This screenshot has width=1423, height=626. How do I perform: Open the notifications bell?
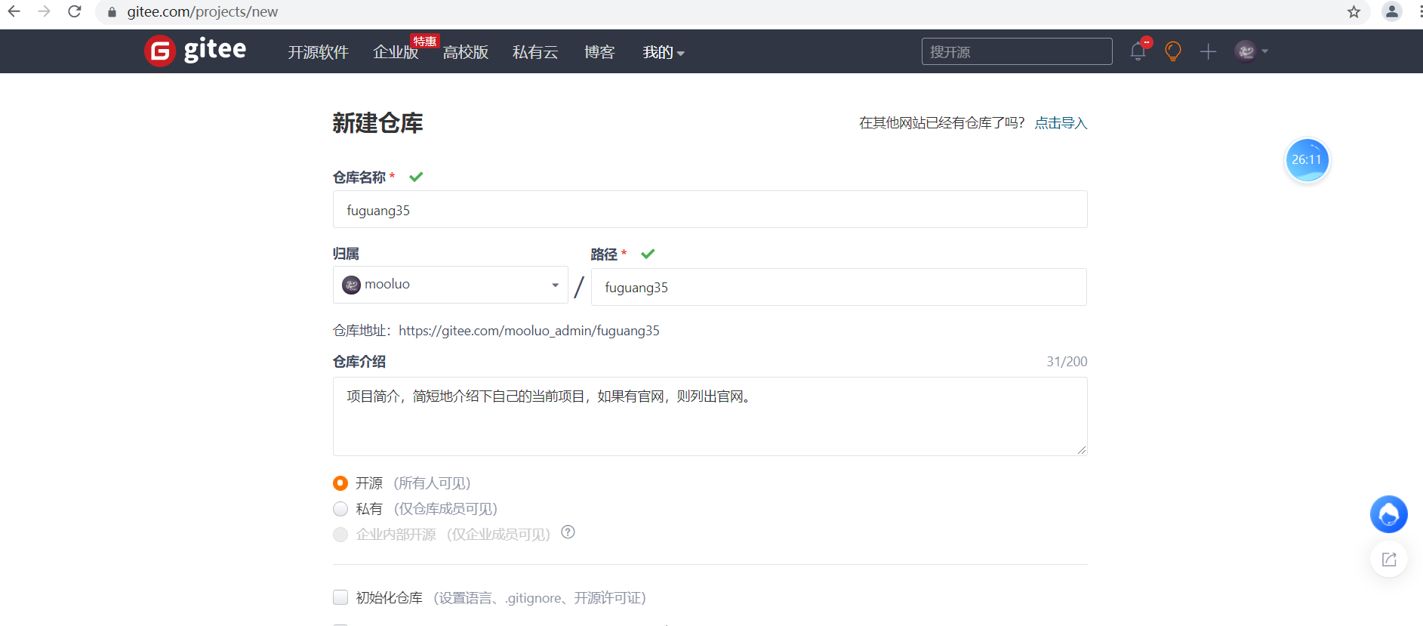coord(1138,51)
